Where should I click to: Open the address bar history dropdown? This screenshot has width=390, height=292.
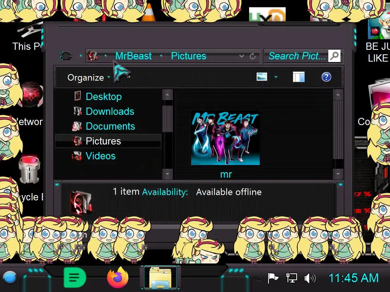(x=241, y=56)
